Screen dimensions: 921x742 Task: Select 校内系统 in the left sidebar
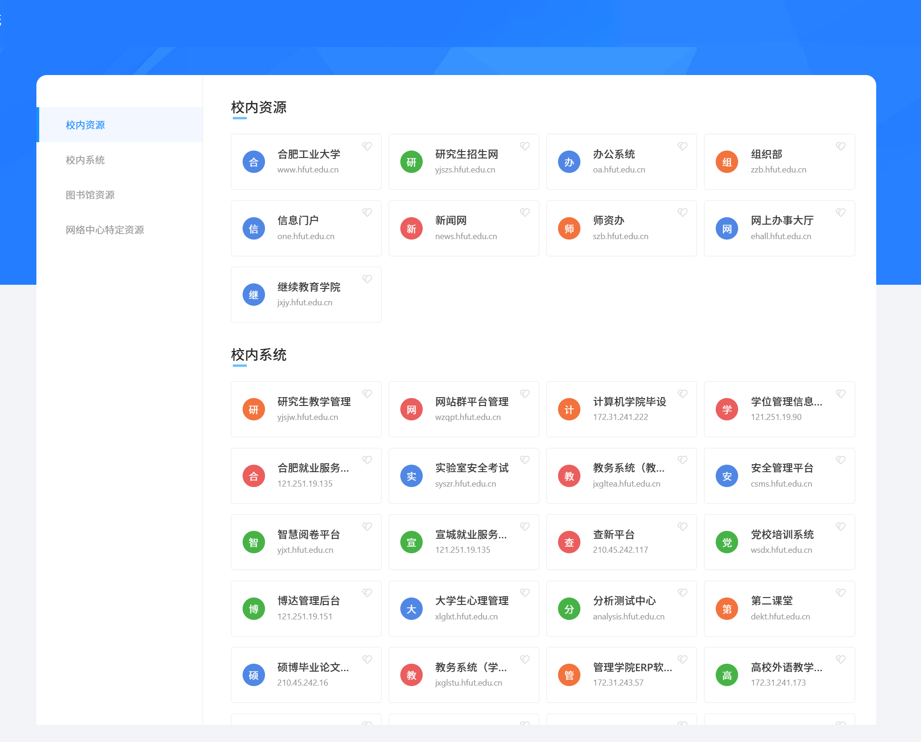click(x=85, y=160)
